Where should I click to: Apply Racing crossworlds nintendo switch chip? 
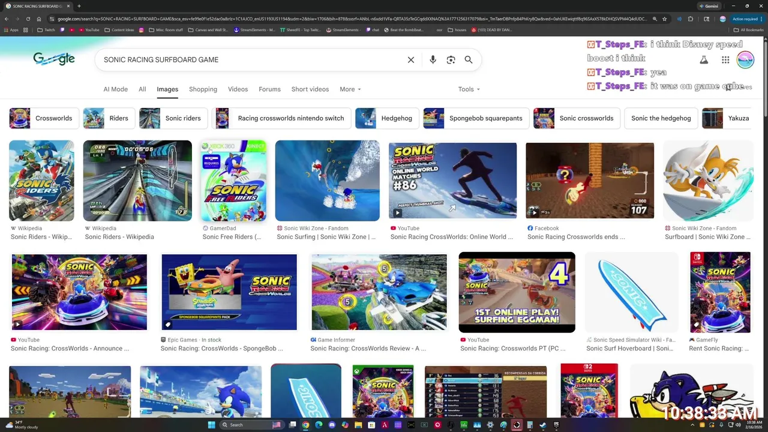(x=282, y=118)
